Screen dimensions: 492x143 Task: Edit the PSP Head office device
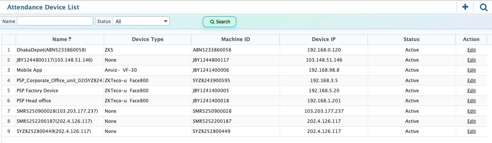tap(471, 101)
